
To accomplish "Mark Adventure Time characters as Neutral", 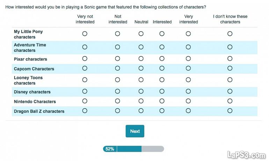I will pos(141,47).
